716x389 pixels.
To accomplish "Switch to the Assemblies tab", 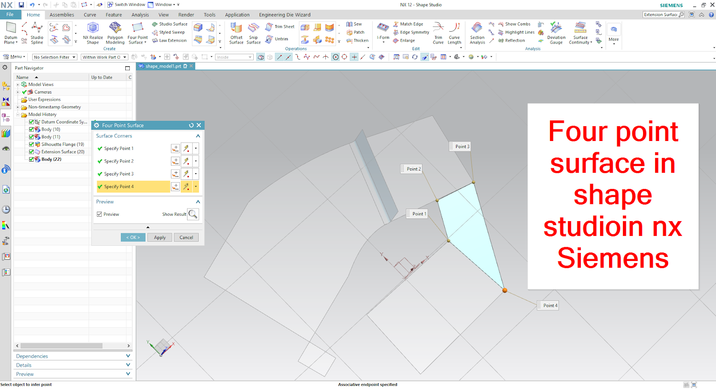I will coord(62,15).
